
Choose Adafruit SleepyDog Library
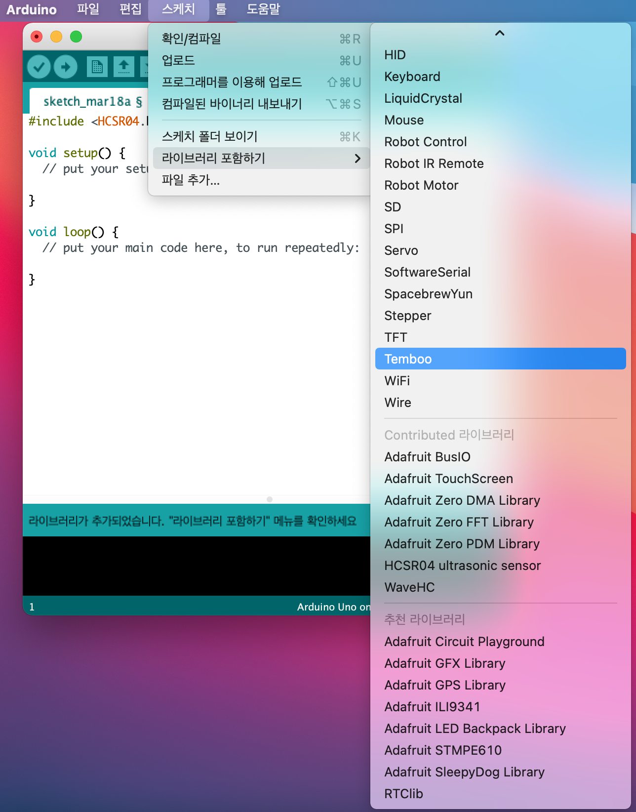[x=501, y=772]
